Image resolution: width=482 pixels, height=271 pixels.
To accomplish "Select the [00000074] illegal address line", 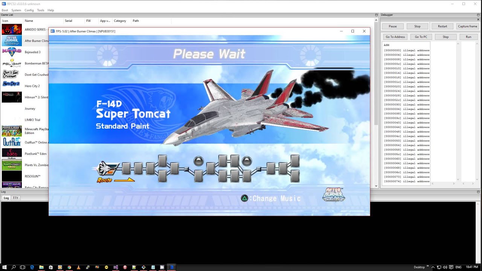I will click(407, 181).
